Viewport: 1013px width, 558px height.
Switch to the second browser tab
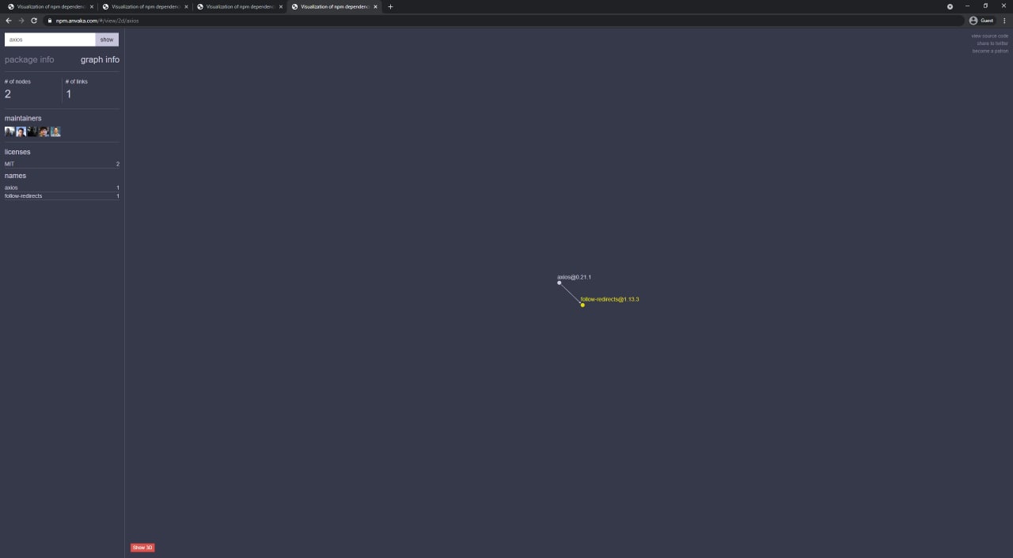coord(144,6)
